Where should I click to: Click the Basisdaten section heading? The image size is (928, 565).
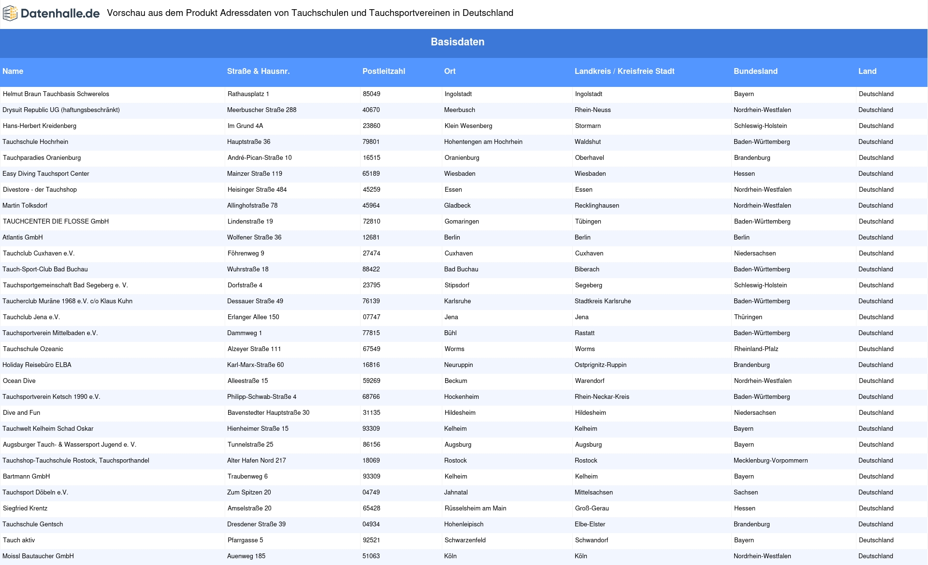pos(458,42)
